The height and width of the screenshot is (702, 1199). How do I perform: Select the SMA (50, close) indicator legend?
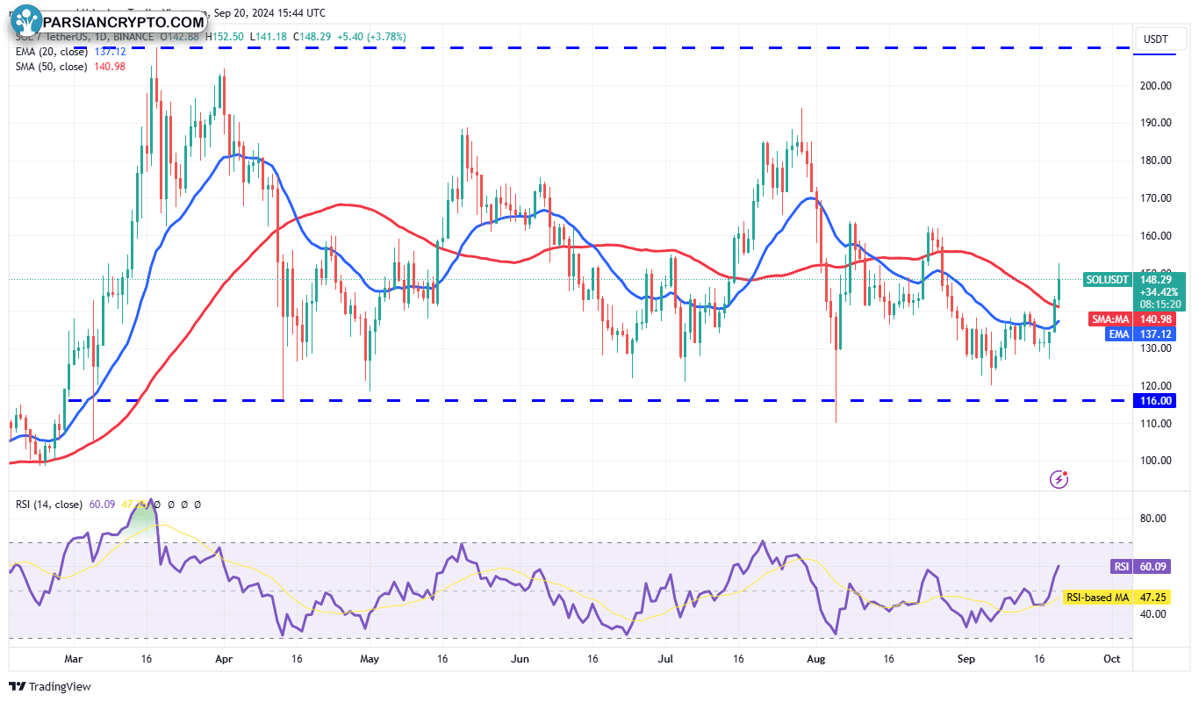pyautogui.click(x=70, y=66)
